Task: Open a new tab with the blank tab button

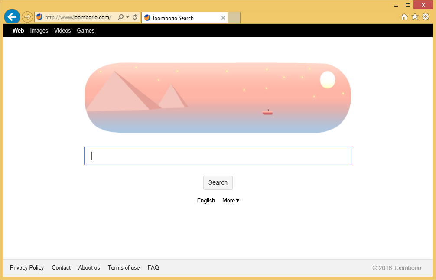Action: (234, 18)
